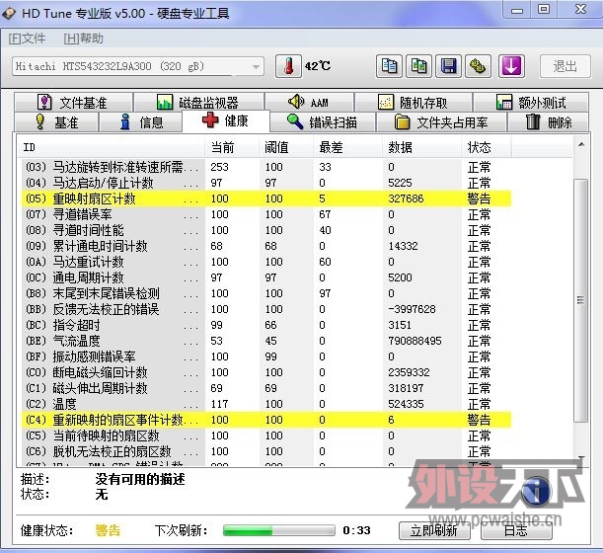Click the copy screenshot to clipboard icon
Viewport: 603px width, 553px height.
[418, 66]
